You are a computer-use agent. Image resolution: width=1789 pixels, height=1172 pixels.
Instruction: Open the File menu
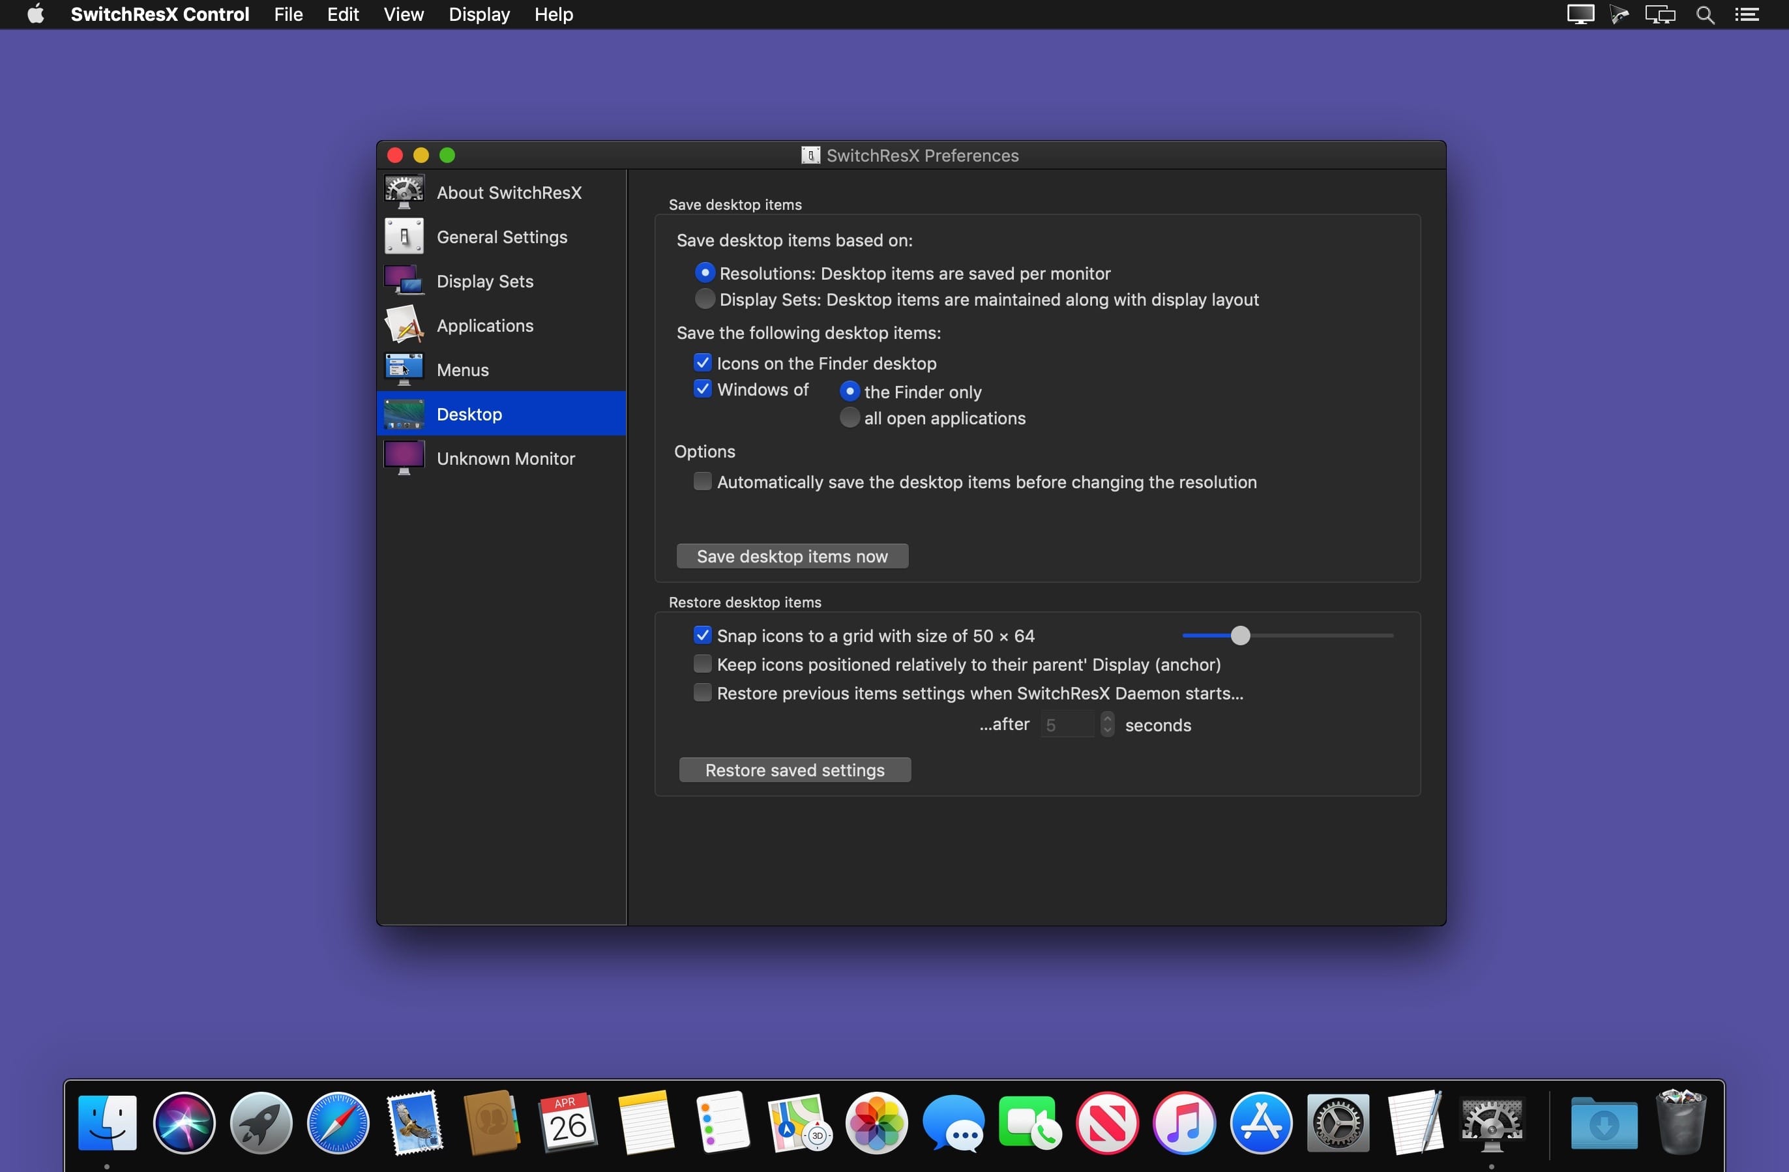pyautogui.click(x=288, y=14)
